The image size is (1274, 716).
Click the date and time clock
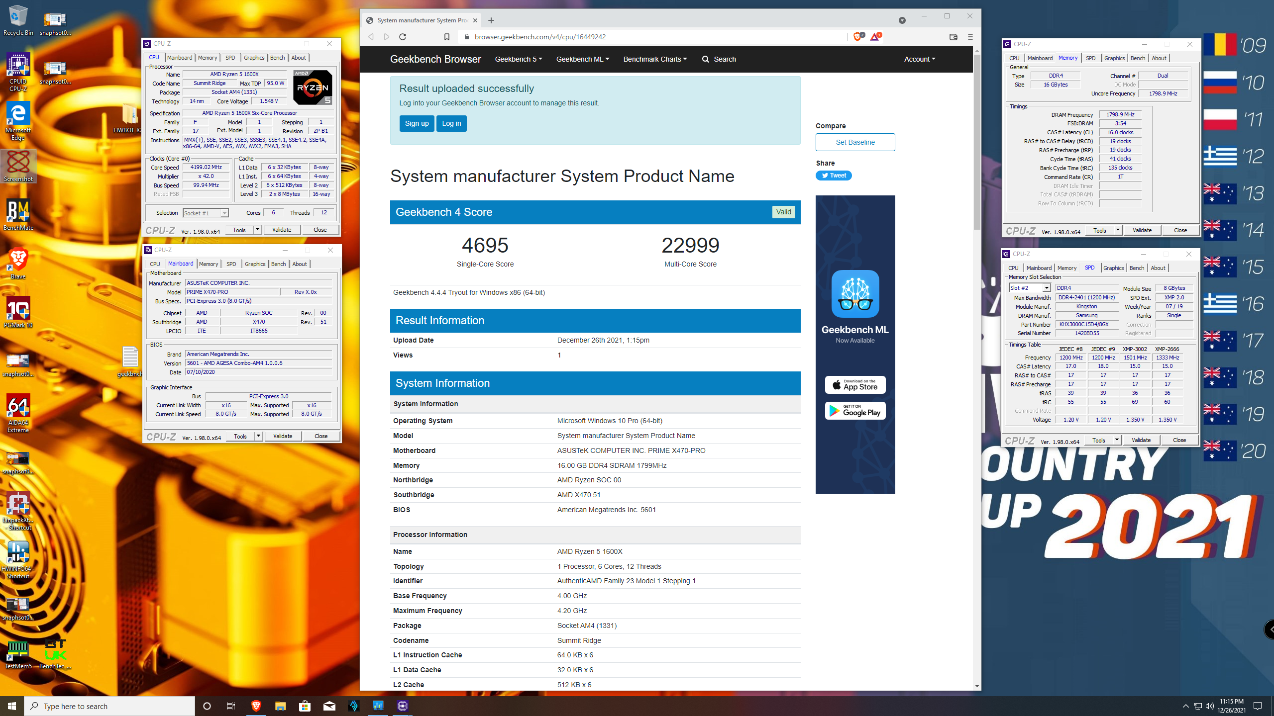pos(1232,706)
